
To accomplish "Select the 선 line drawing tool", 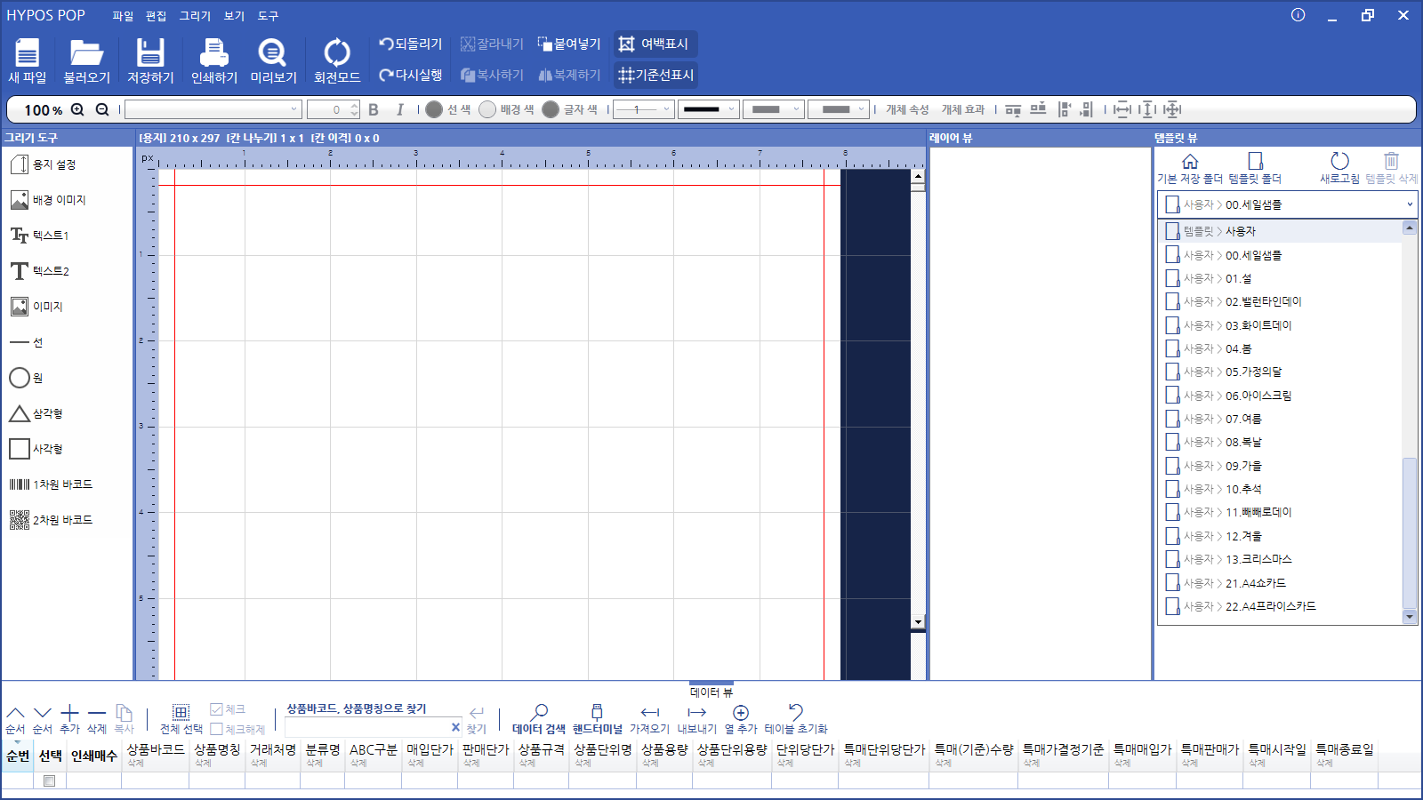I will coord(26,342).
